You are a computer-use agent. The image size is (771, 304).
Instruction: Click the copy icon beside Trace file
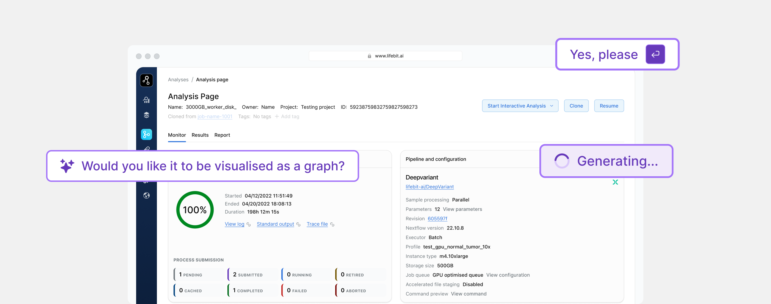pyautogui.click(x=332, y=224)
